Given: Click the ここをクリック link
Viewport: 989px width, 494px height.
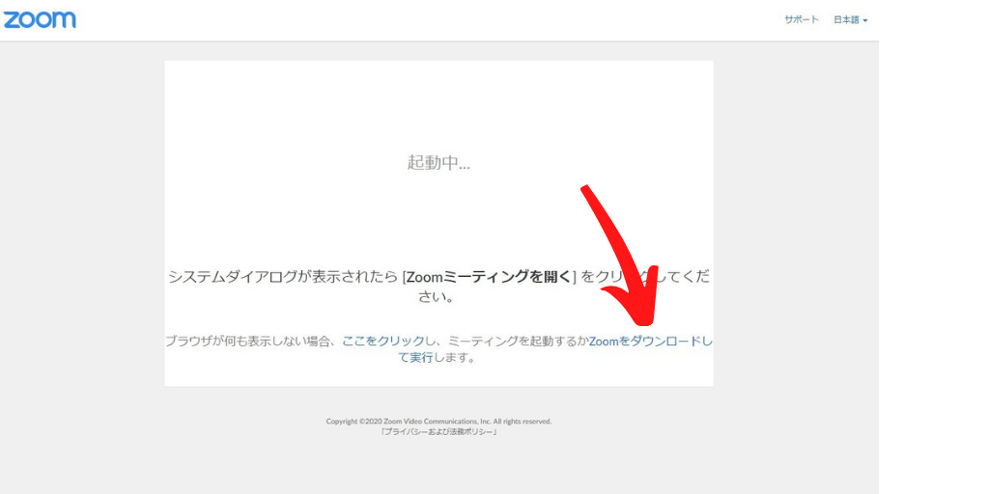Looking at the screenshot, I should point(383,341).
